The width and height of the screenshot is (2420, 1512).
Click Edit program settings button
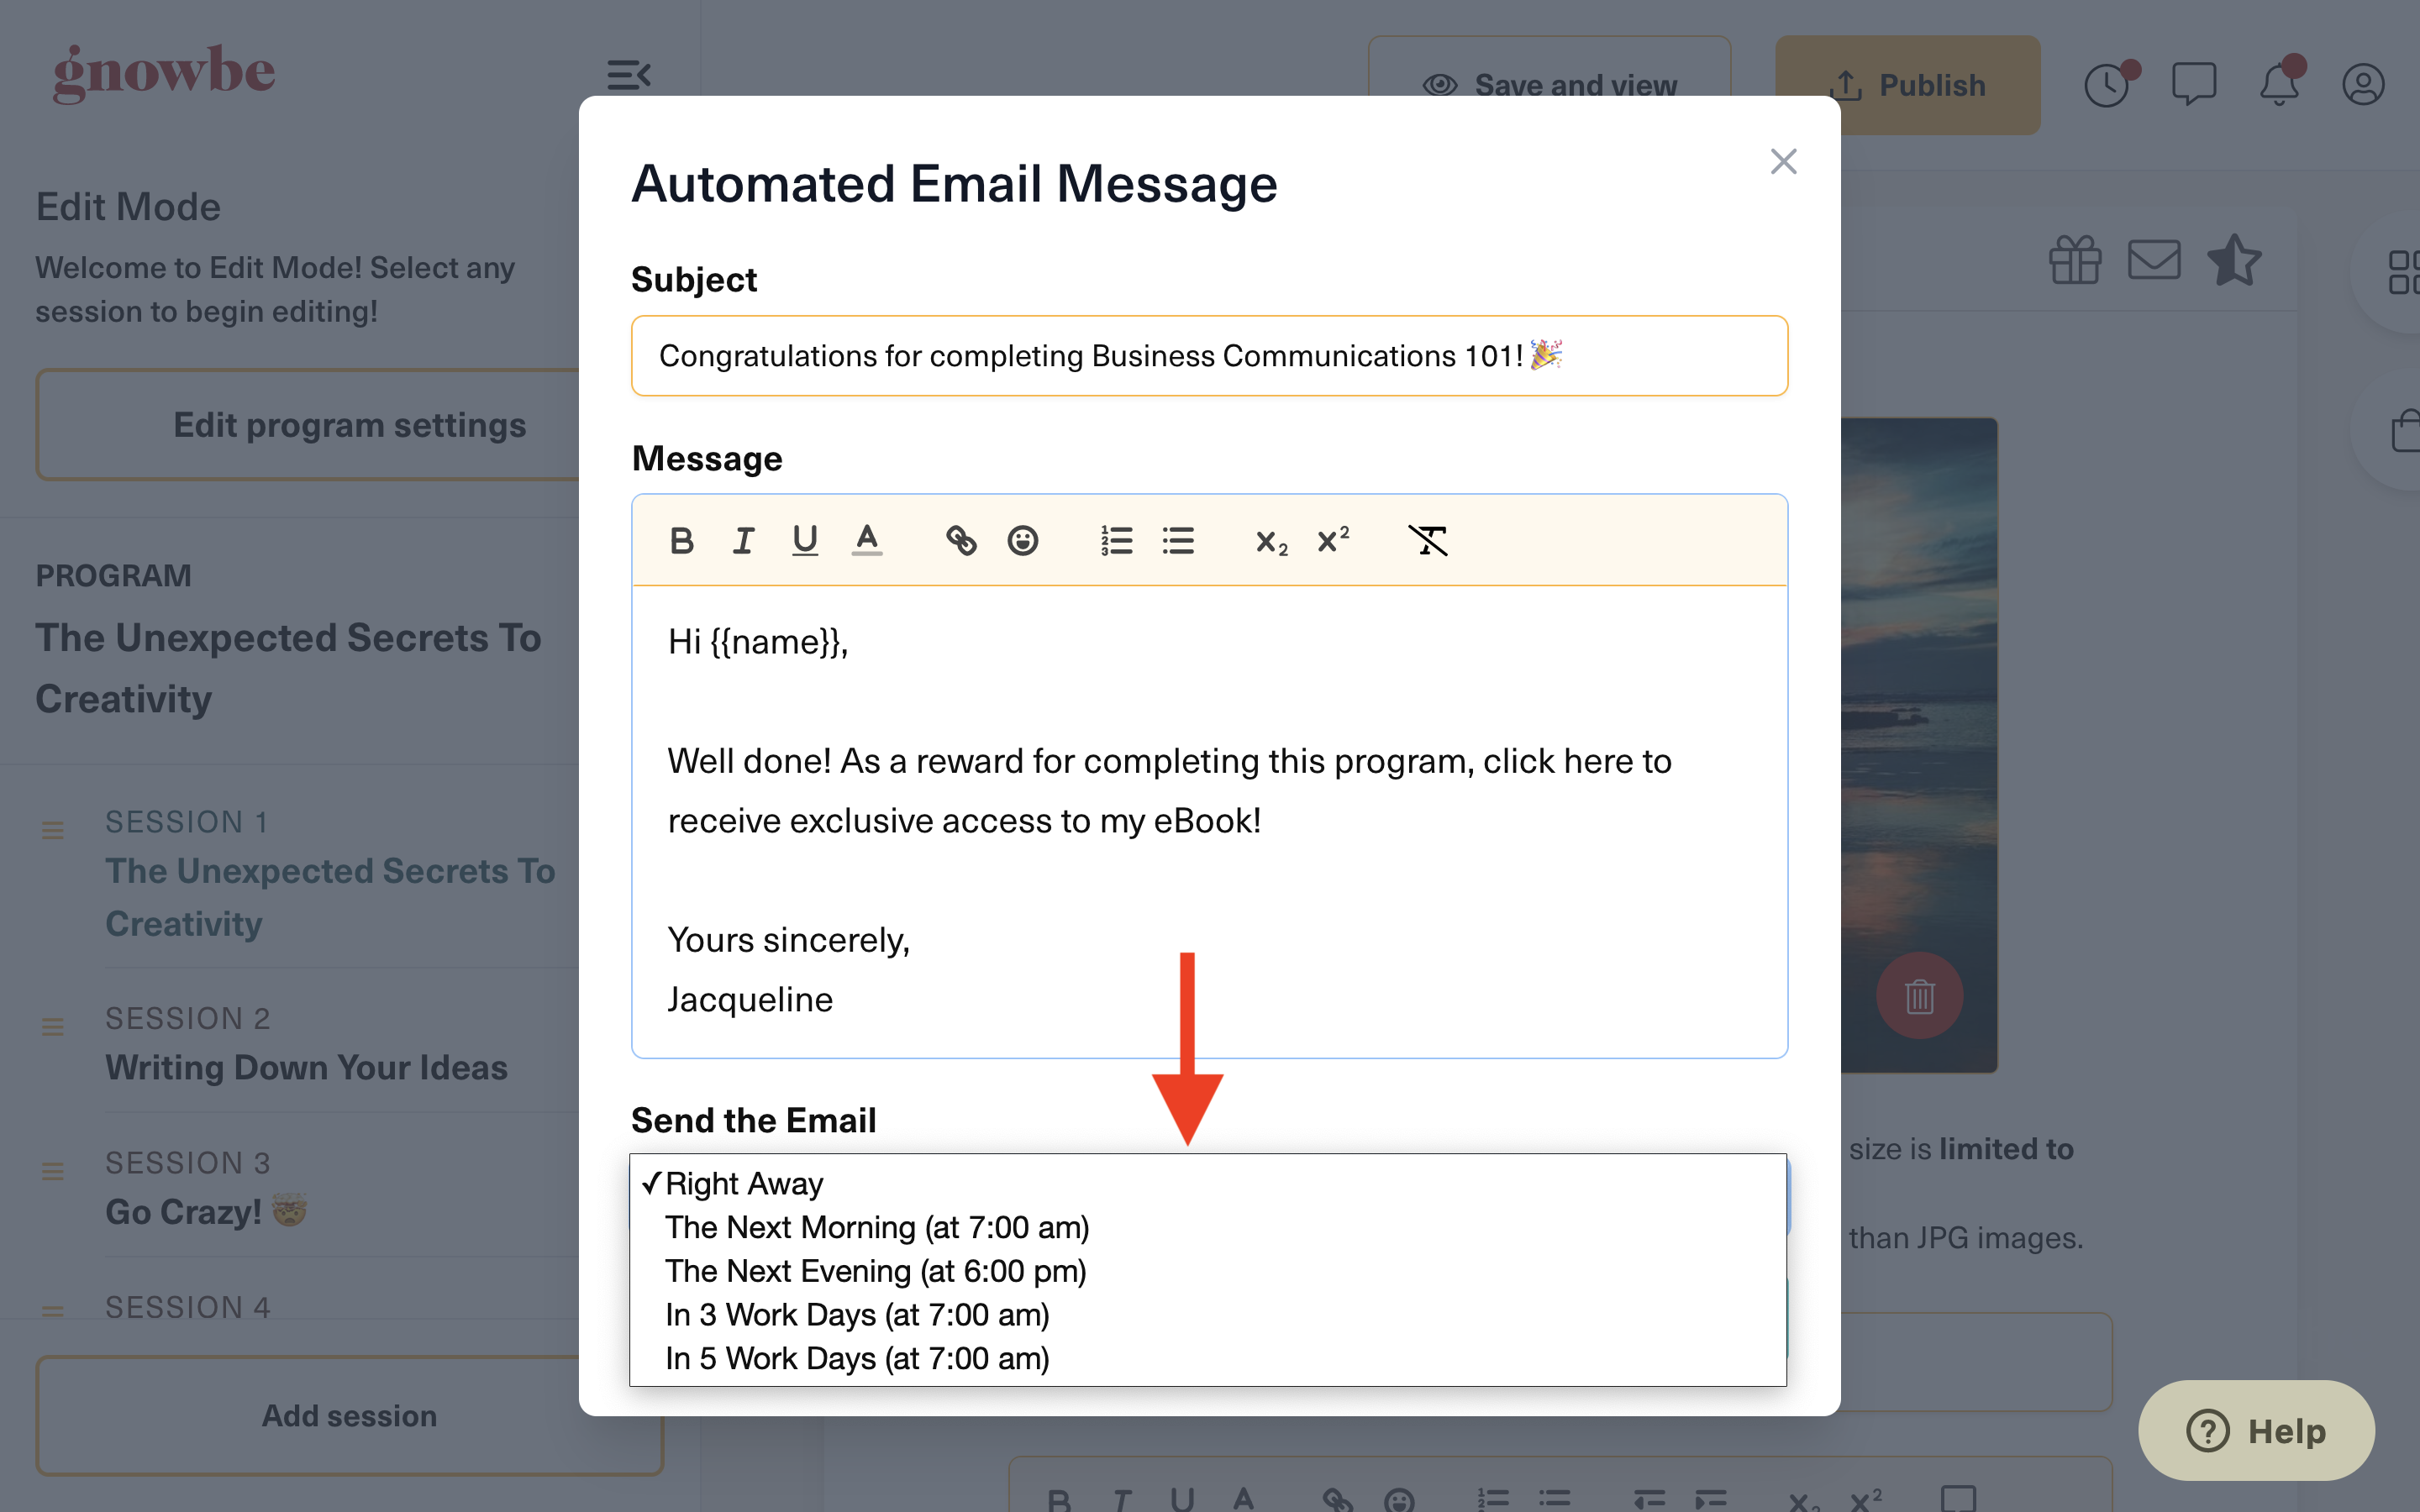pos(349,425)
